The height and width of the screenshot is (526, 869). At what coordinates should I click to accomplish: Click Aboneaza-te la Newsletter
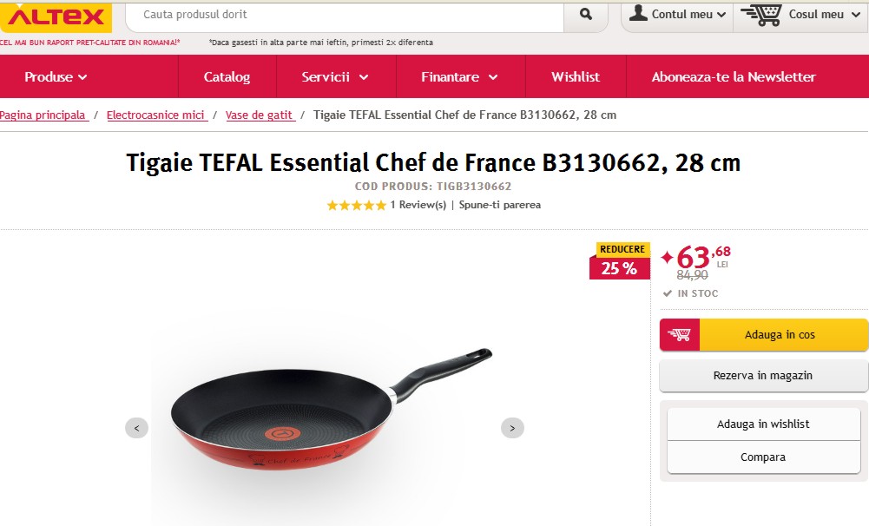point(734,77)
